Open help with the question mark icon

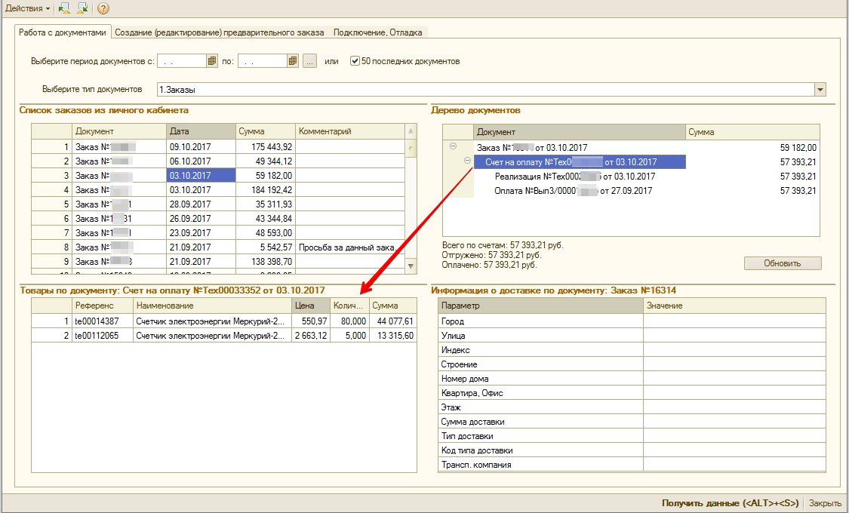(103, 8)
